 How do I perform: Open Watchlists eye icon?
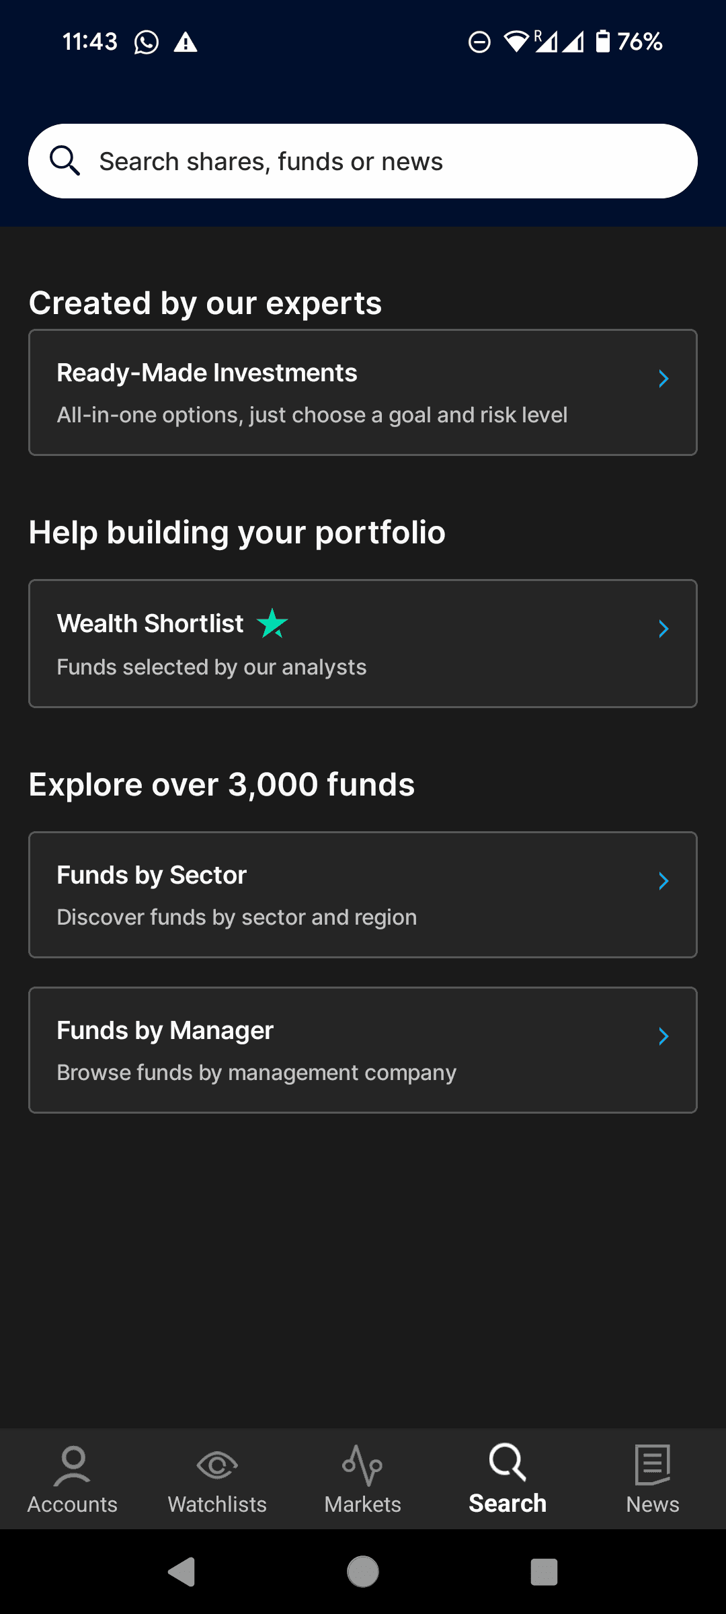pyautogui.click(x=217, y=1465)
